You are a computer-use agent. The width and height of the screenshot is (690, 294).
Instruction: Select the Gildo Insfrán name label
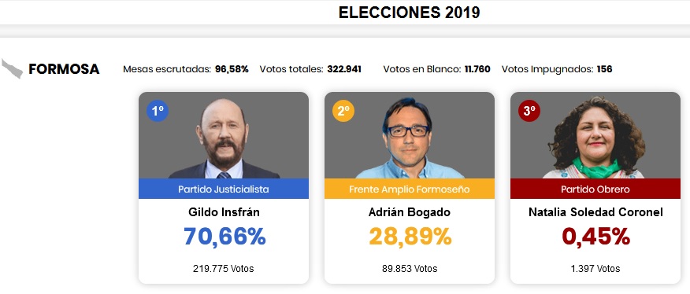point(224,212)
